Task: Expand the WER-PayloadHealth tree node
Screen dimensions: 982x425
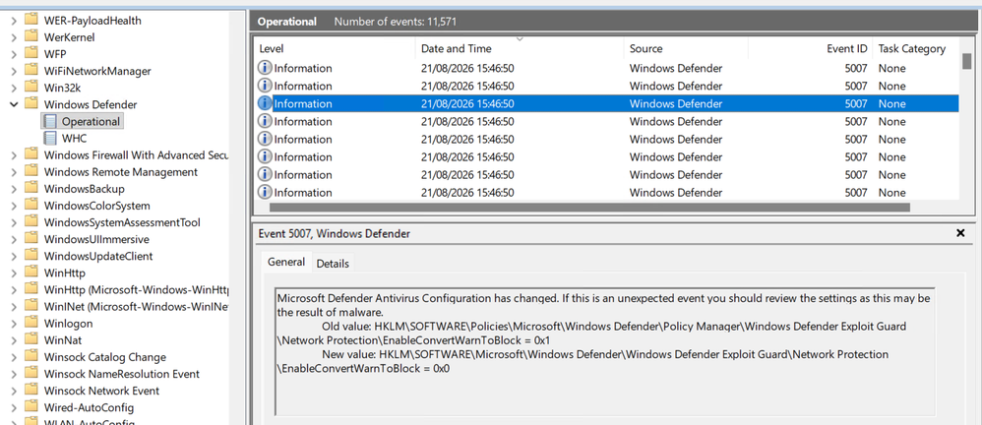Action: pyautogui.click(x=14, y=21)
